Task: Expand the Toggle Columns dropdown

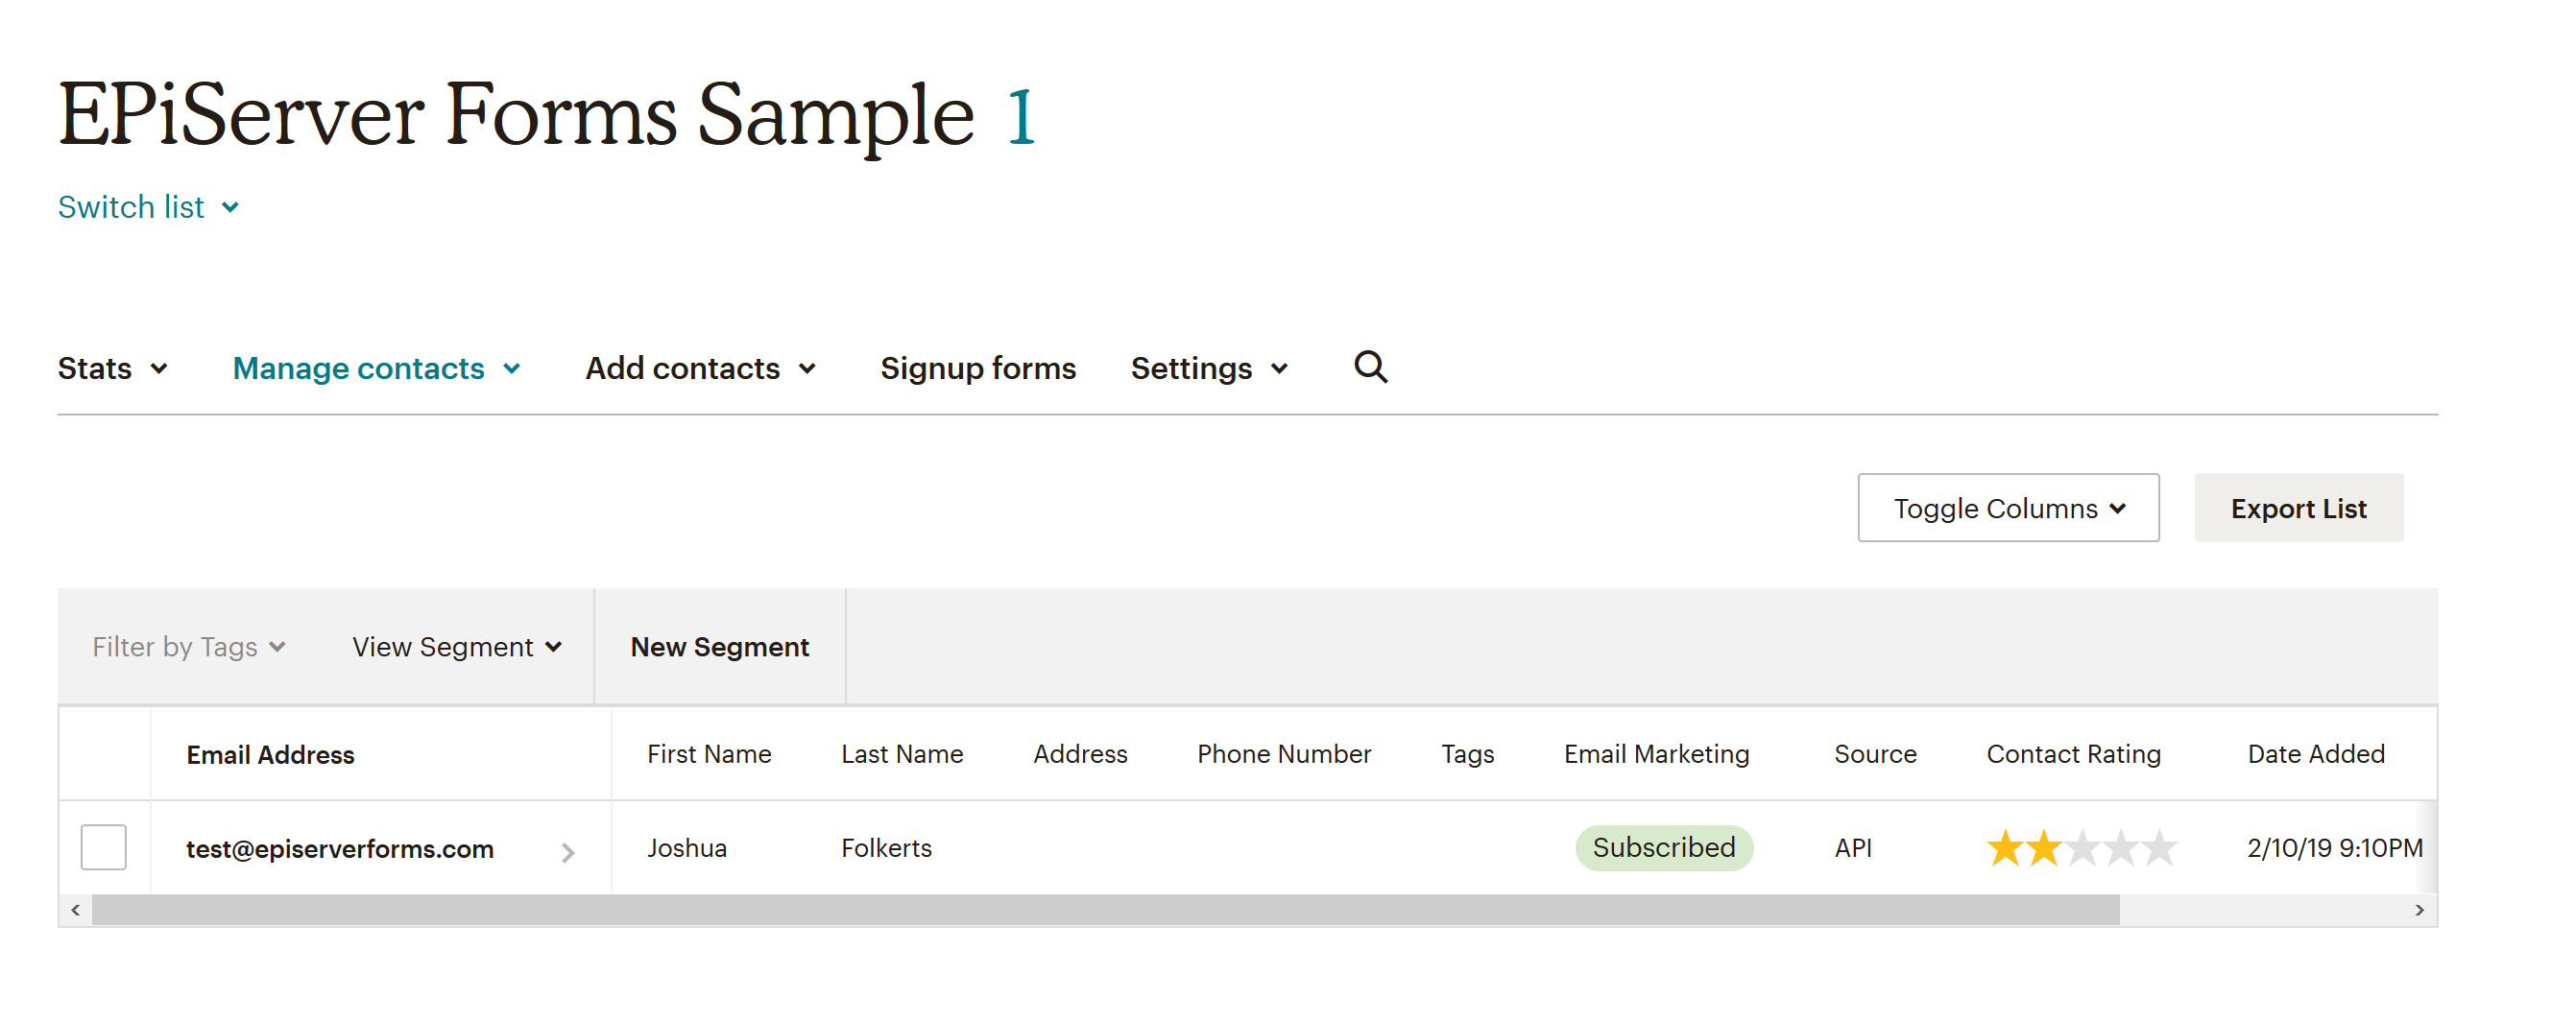Action: [2007, 508]
